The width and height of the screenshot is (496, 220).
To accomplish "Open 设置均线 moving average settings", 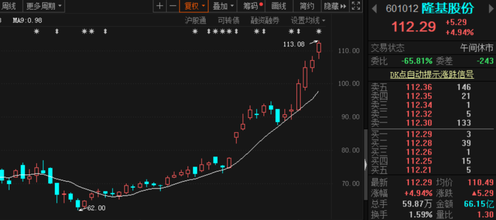I will click(x=307, y=20).
